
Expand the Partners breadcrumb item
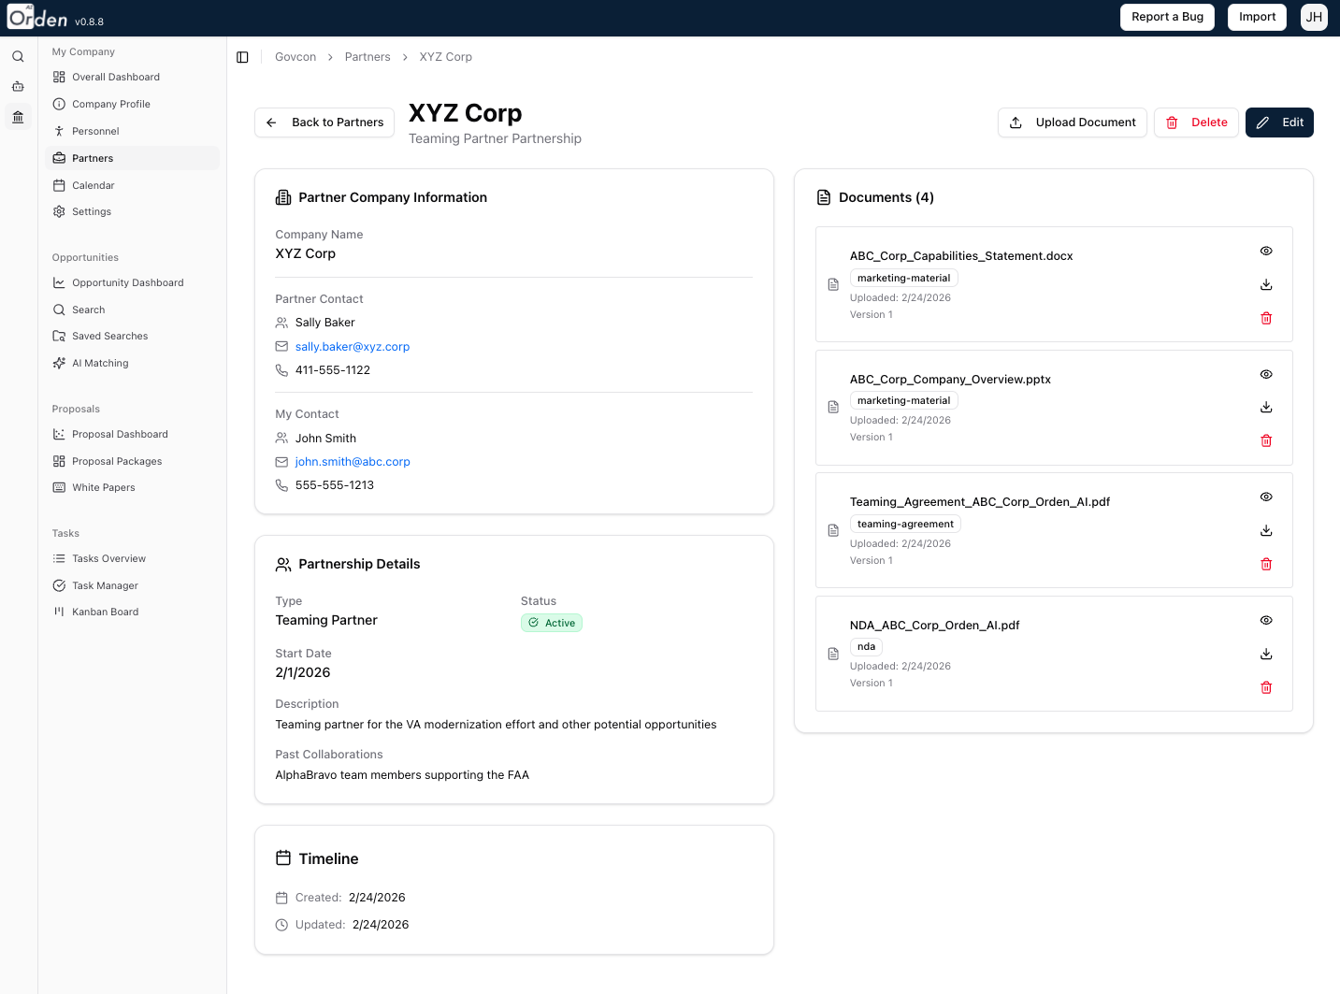(x=367, y=57)
